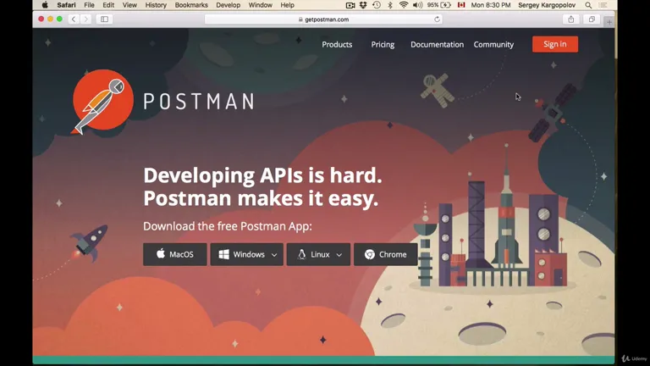Click the 'Developing APIs is hard.' headline
650x366 pixels.
pyautogui.click(x=262, y=175)
